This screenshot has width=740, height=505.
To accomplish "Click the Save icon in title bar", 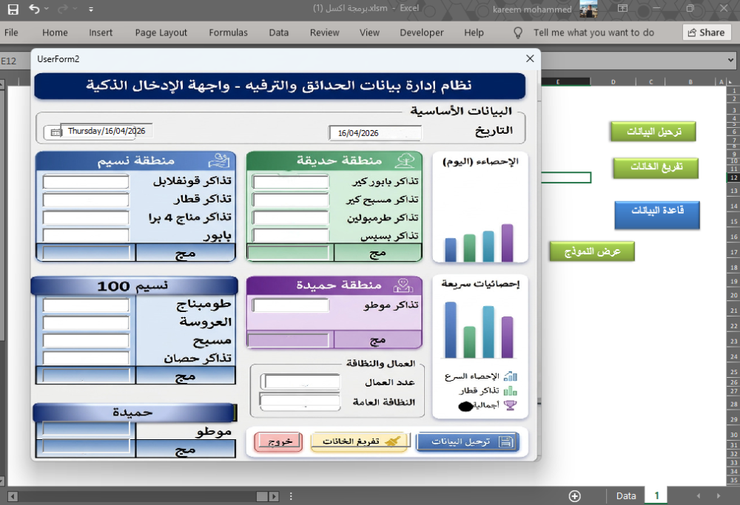I will click(13, 10).
